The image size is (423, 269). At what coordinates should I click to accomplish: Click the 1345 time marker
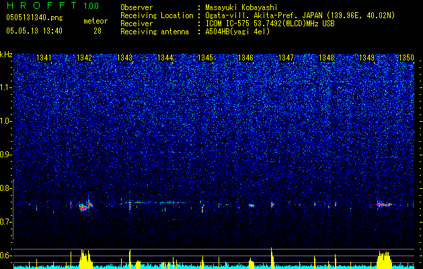pyautogui.click(x=205, y=58)
